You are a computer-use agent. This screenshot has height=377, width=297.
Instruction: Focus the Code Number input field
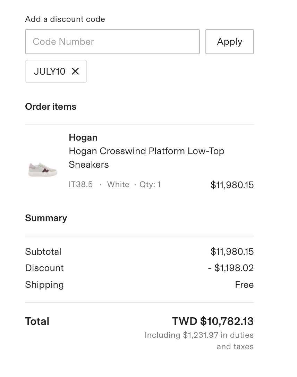(x=112, y=42)
